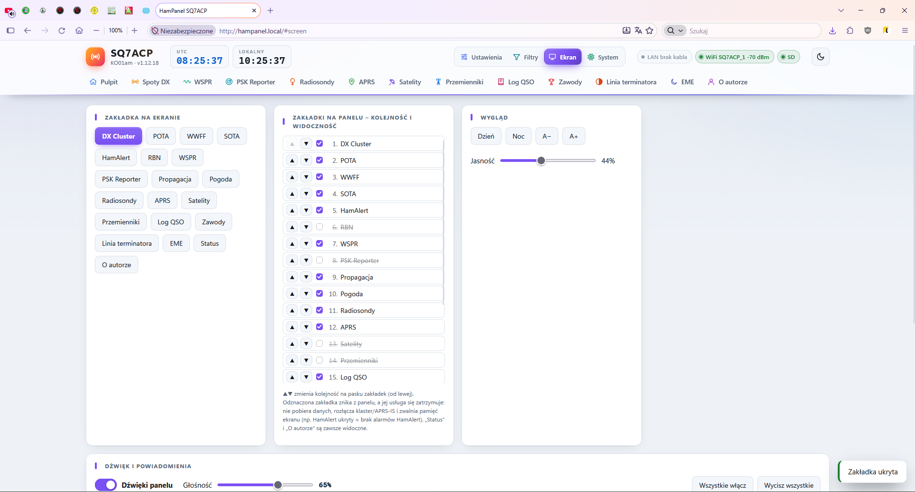
Task: Check the Satelity row checkbox
Action: pyautogui.click(x=319, y=343)
